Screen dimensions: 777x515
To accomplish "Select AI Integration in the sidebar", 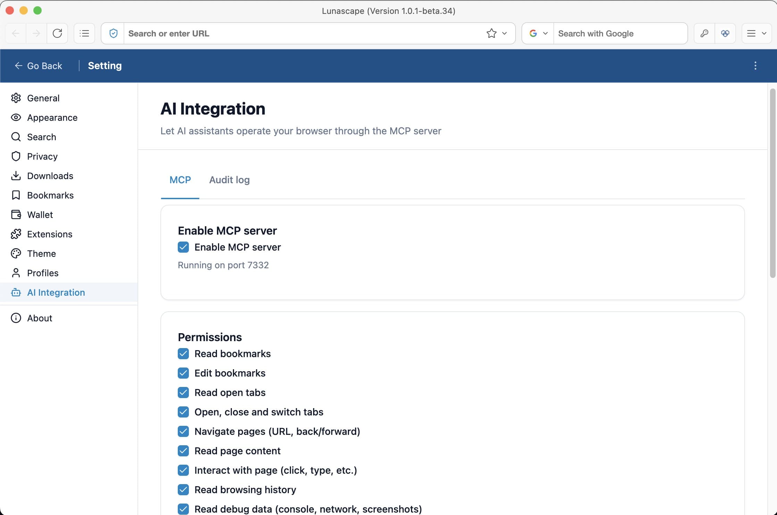I will click(x=69, y=293).
